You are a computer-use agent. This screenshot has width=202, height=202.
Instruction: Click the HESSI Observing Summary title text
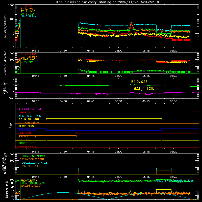107,2
